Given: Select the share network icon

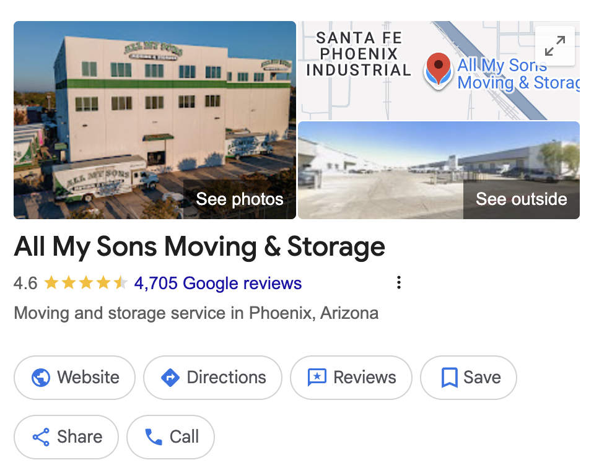Looking at the screenshot, I should (x=40, y=436).
